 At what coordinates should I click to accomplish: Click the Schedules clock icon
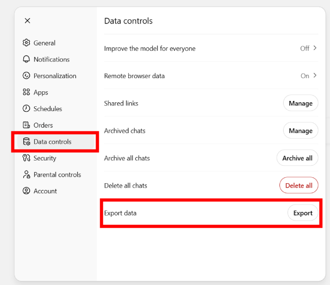click(x=26, y=109)
